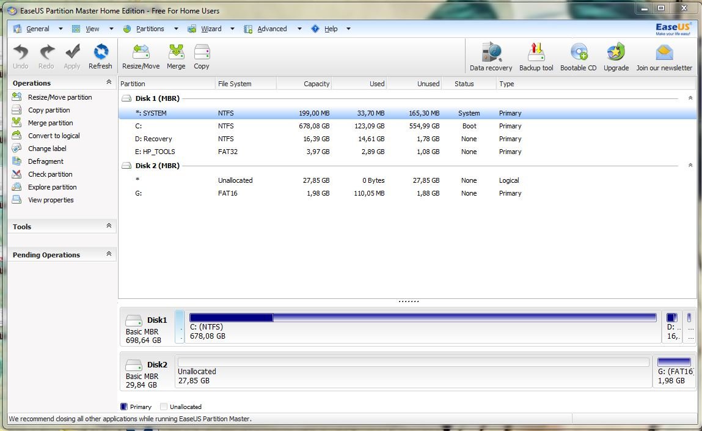
Task: Select the G: FAT16 partition row
Action: [408, 194]
